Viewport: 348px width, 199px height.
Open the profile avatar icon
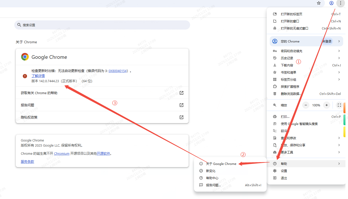click(331, 3)
